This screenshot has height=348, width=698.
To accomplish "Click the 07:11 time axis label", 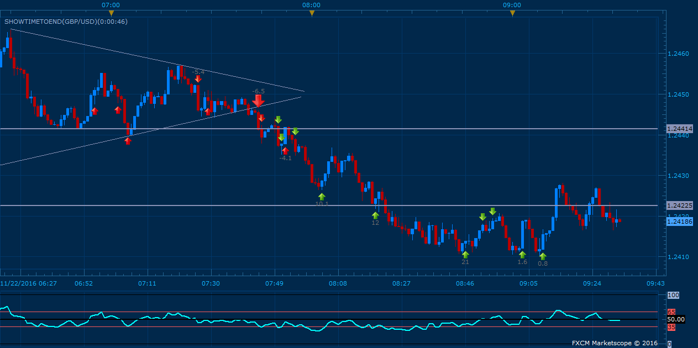I will 148,283.
